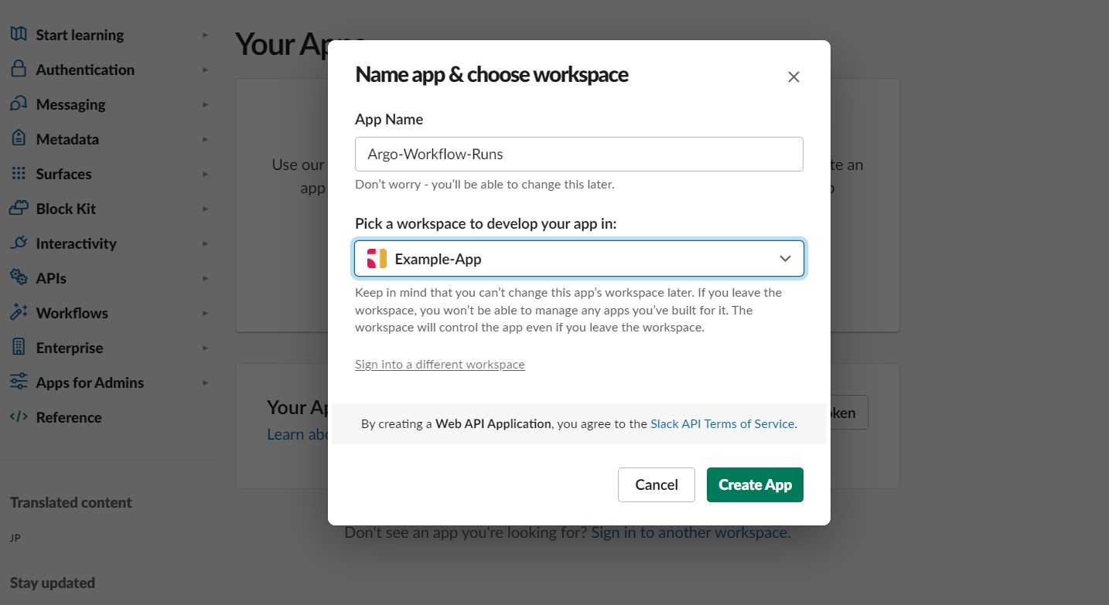1109x605 pixels.
Task: Click the Reference code brackets icon
Action: click(x=19, y=417)
